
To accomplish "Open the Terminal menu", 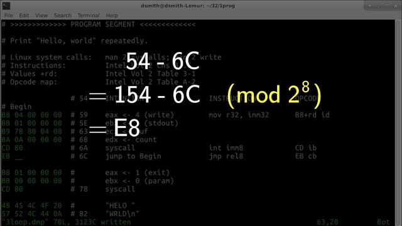I will (x=89, y=16).
